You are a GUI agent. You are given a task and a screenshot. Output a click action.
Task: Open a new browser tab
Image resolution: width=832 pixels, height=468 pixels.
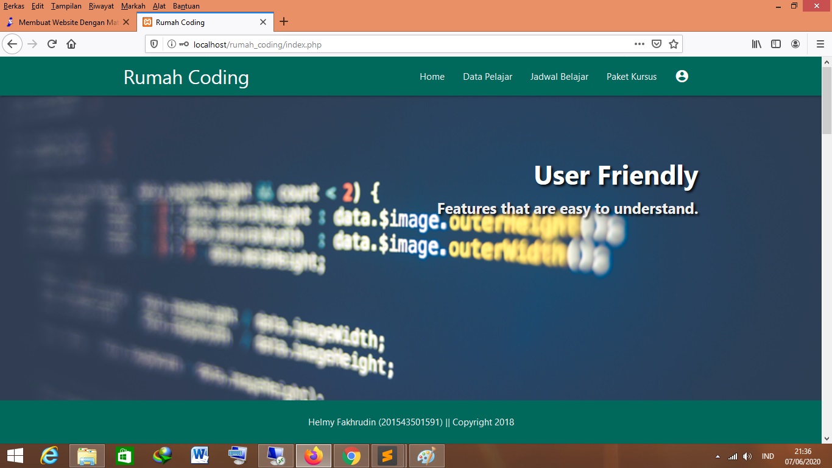(x=283, y=22)
